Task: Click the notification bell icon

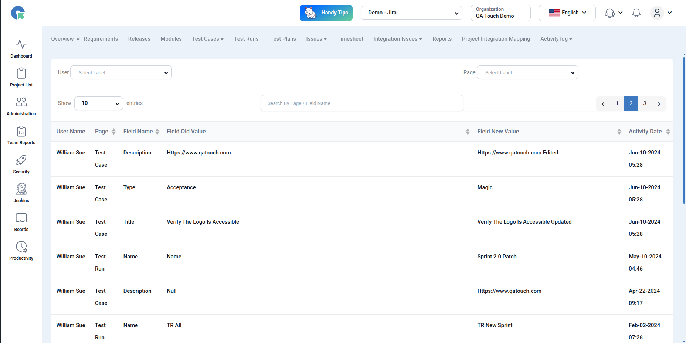Action: click(636, 13)
